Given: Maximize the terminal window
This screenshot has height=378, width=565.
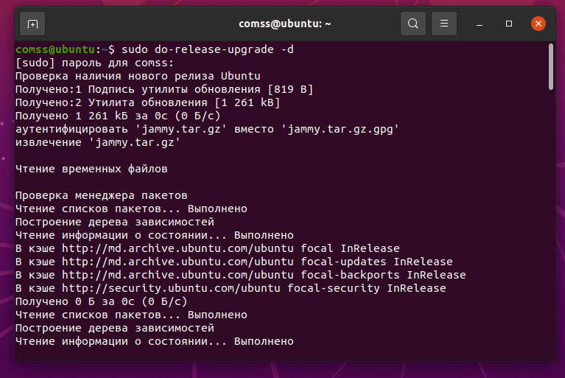Looking at the screenshot, I should click(x=509, y=24).
